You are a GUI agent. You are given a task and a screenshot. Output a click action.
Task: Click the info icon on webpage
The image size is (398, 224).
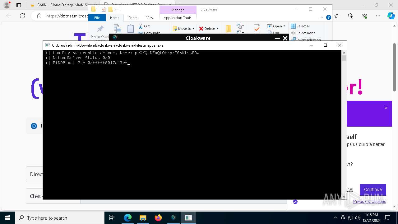(x=34, y=126)
